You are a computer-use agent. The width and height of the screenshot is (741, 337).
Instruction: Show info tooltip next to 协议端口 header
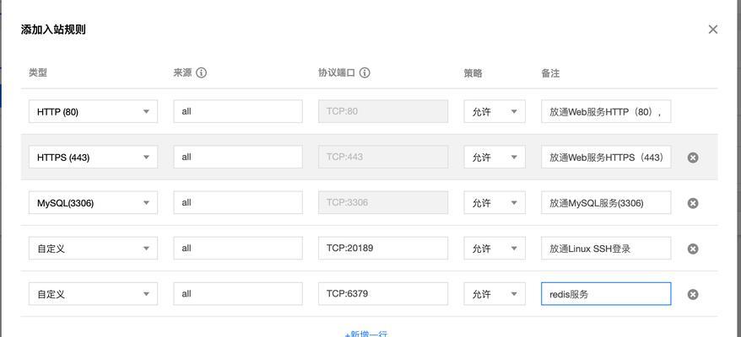click(x=365, y=73)
